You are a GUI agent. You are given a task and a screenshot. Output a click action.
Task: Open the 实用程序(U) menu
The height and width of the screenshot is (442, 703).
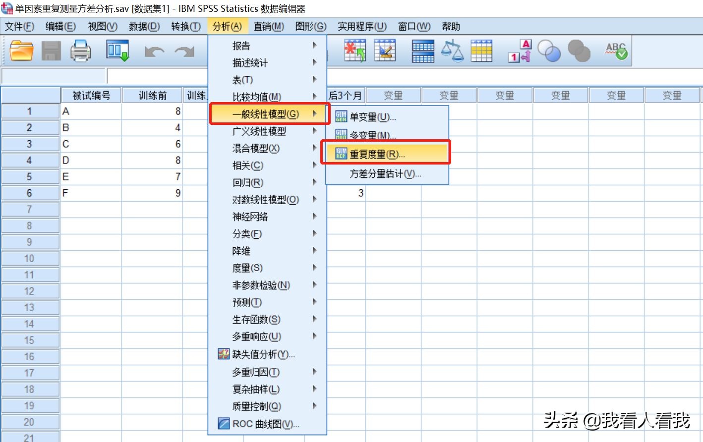click(362, 26)
